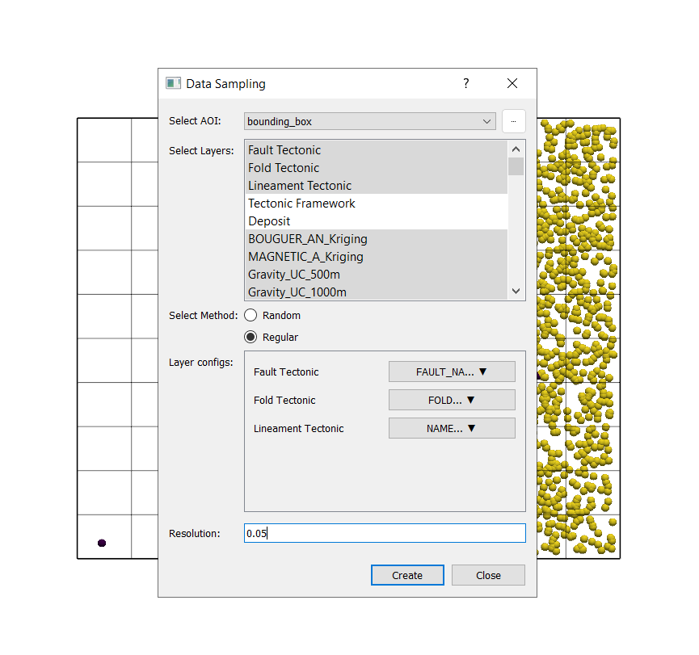Select the Regular sampling method
Viewport: 699px width, 655px height.
coord(251,338)
